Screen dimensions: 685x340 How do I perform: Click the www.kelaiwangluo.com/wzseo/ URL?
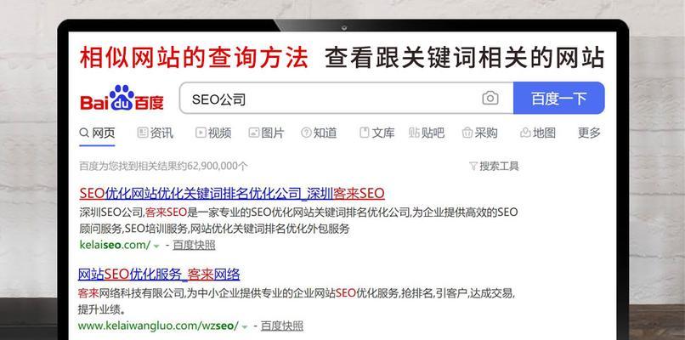[x=159, y=326]
